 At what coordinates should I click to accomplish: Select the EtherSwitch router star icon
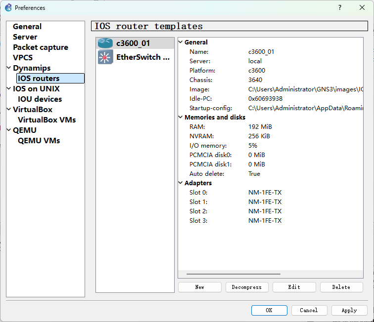(105, 57)
